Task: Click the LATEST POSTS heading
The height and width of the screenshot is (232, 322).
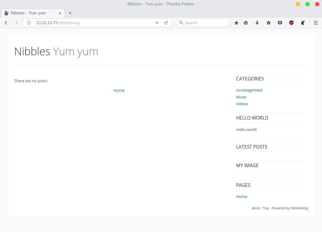Action: click(251, 147)
